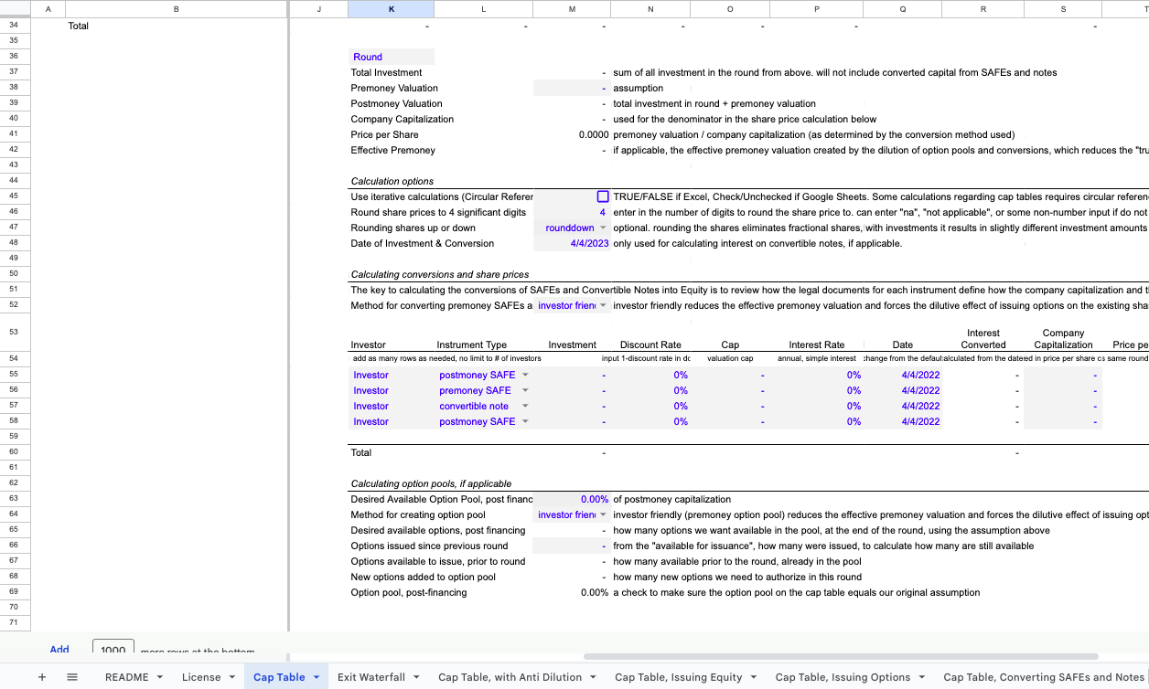This screenshot has width=1149, height=689.
Task: Open Cap Table, with Anti Dilution tab arrow
Action: [593, 677]
